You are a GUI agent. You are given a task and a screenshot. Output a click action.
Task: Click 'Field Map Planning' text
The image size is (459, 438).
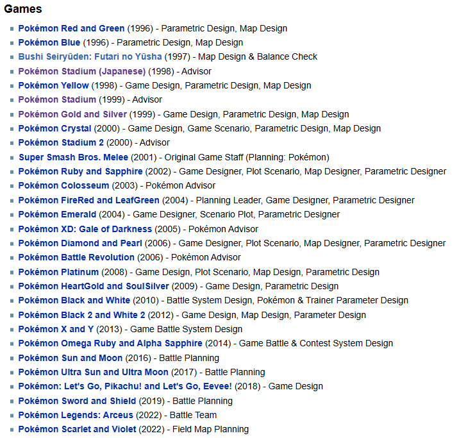(x=210, y=429)
